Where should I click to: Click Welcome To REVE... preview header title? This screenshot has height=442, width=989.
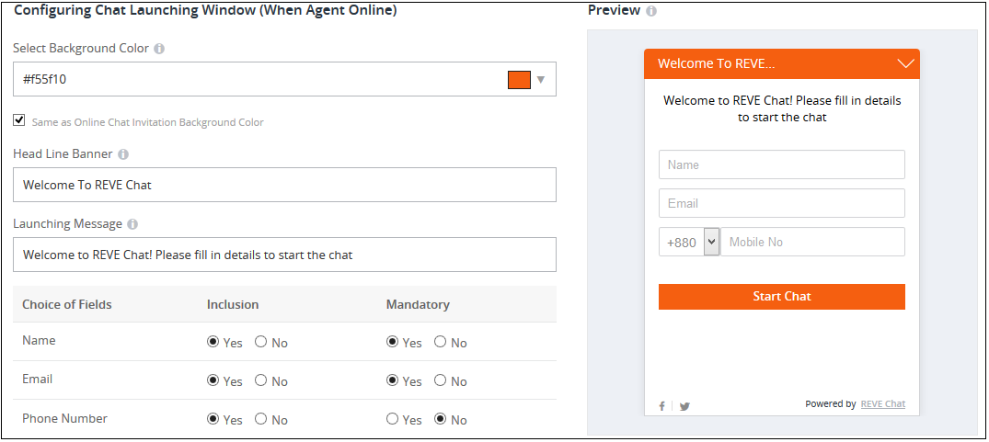tap(716, 63)
